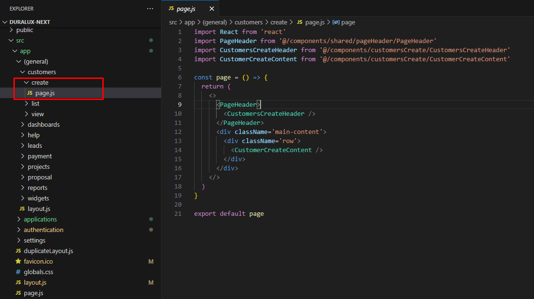Image resolution: width=534 pixels, height=299 pixels.
Task: Click the globals.css hash icon
Action: point(18,272)
